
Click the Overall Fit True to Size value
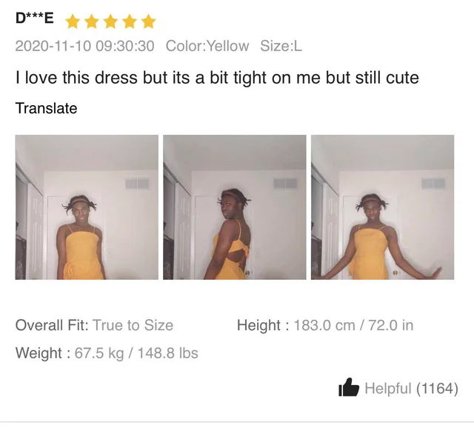[133, 325]
